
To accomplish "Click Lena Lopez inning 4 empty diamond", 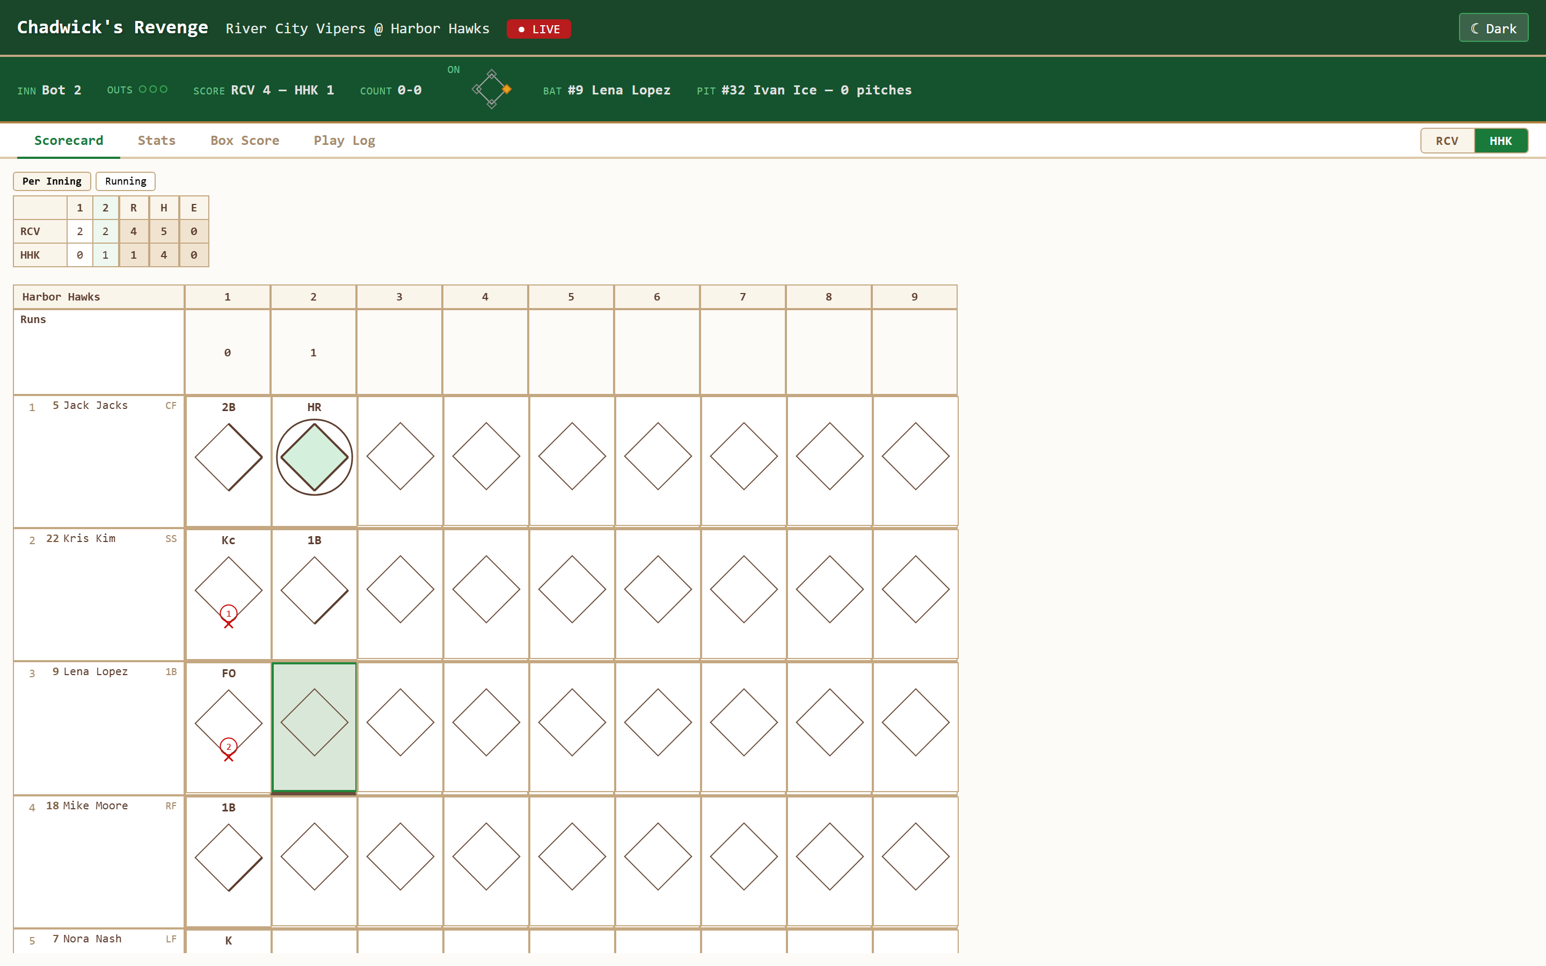I will tap(486, 722).
